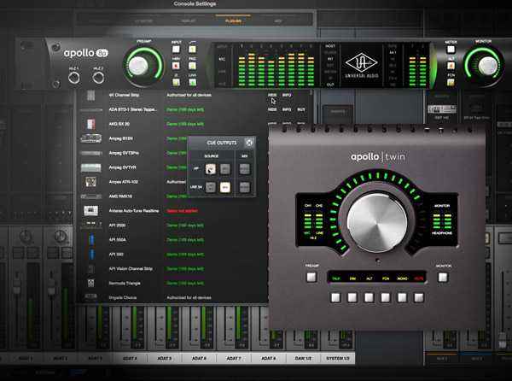Toggle the Apollo 8p polarity invert button
The image size is (512, 381).
coord(176,82)
